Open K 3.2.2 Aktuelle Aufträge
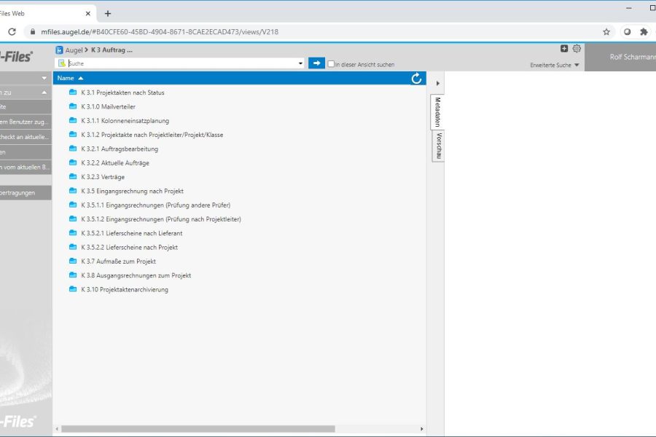656x437 pixels. 115,163
